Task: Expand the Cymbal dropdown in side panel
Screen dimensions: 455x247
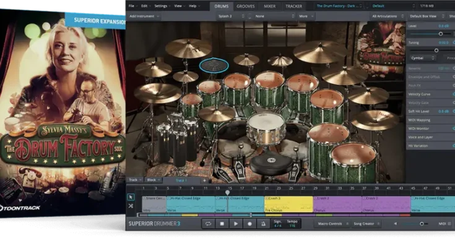Action: tap(424, 58)
